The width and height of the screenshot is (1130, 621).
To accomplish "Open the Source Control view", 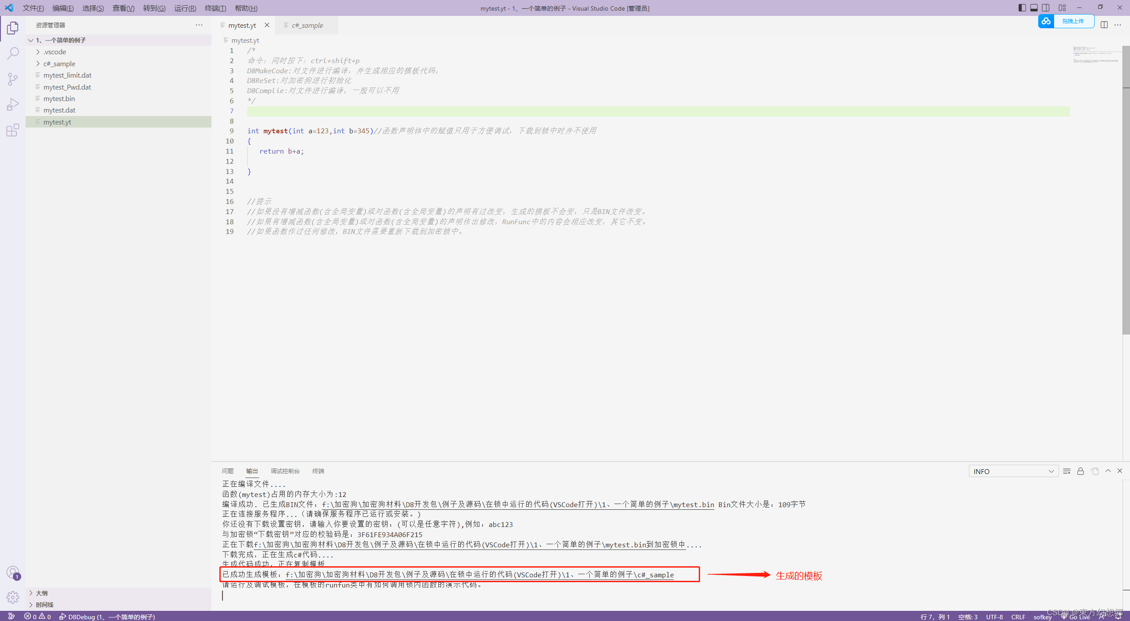I will click(13, 79).
